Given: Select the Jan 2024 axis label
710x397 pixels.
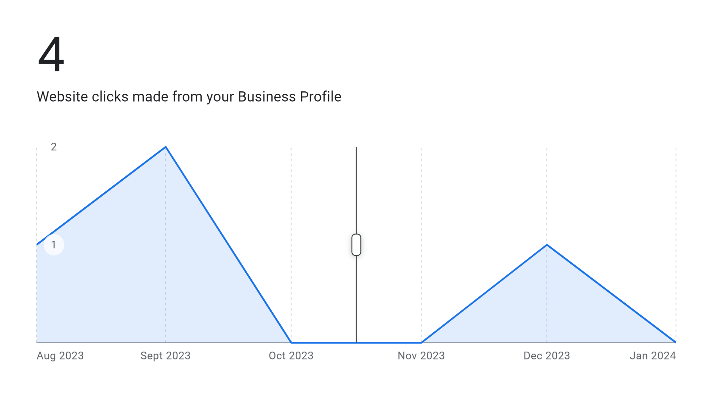Looking at the screenshot, I should (x=653, y=356).
